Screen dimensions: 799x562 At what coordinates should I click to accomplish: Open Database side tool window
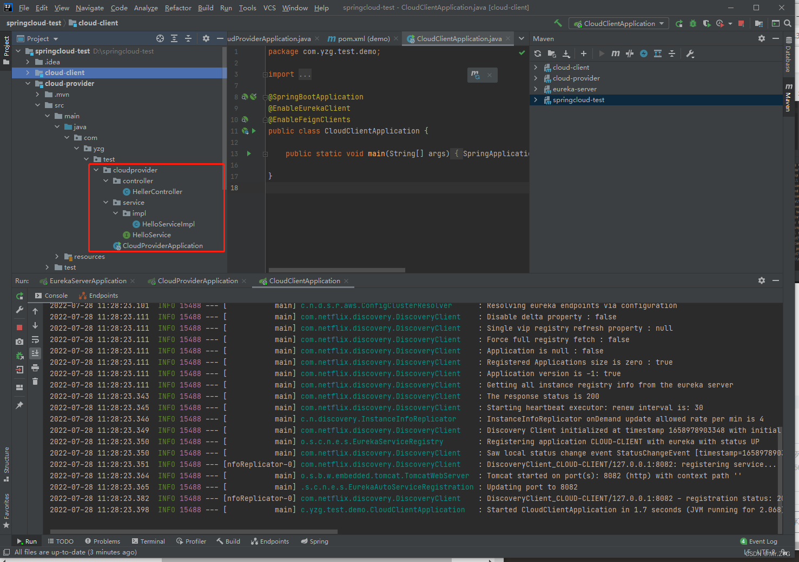pyautogui.click(x=789, y=54)
